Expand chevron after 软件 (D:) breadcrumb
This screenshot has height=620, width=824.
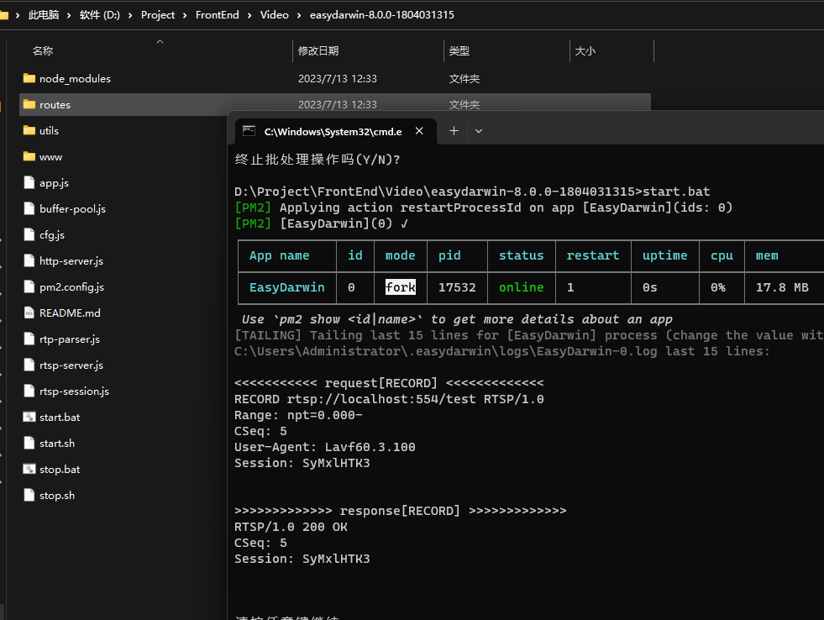point(130,15)
